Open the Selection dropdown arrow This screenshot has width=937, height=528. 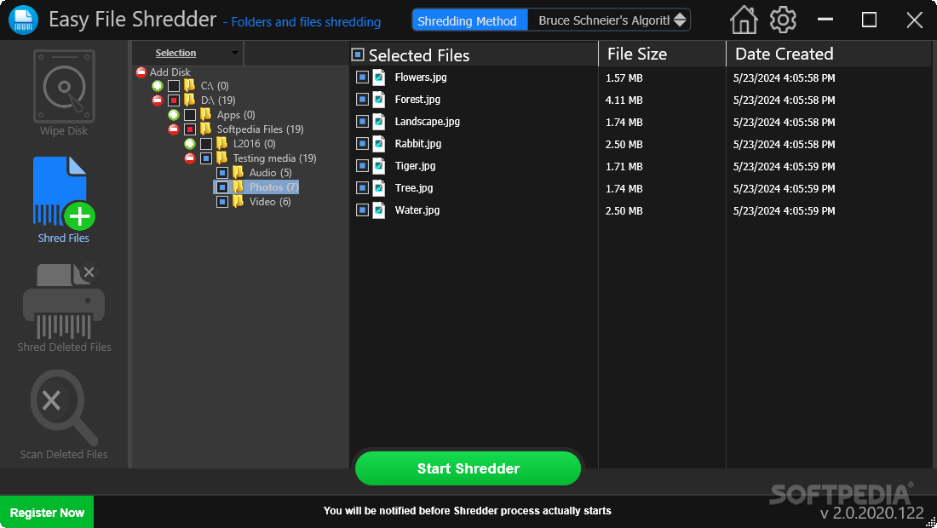[235, 53]
